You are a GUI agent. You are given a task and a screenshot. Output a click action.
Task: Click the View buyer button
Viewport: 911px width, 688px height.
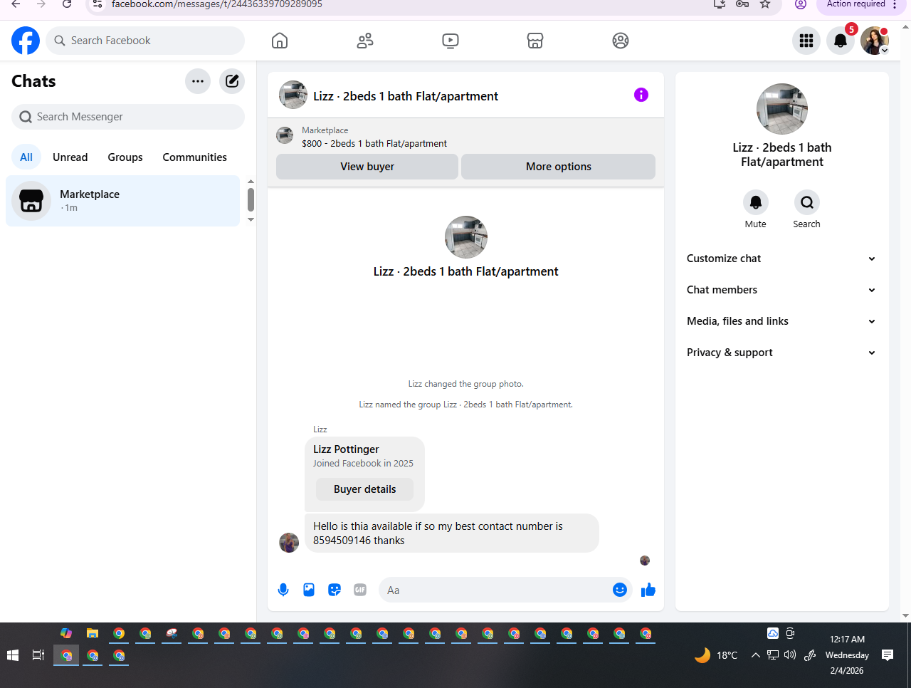(367, 167)
